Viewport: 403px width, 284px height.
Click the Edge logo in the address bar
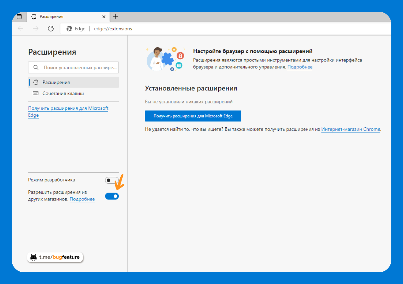69,29
